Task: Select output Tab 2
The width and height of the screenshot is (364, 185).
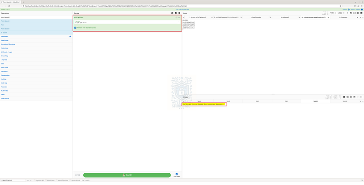Action: coord(228,101)
